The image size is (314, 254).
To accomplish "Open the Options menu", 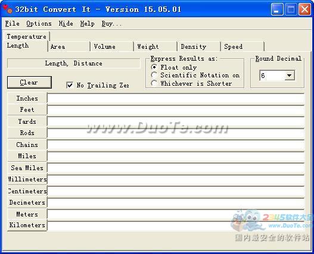I will [x=39, y=24].
